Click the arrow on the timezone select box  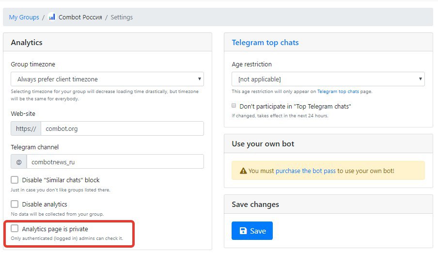tap(200, 79)
